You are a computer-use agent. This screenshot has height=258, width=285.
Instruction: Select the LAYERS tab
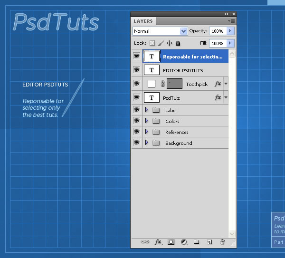point(143,21)
